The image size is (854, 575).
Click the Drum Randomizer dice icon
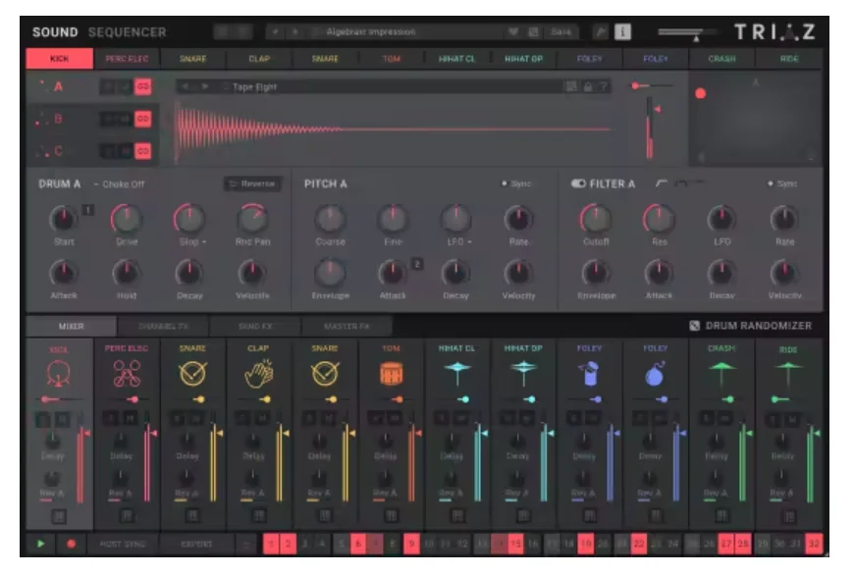tap(694, 326)
